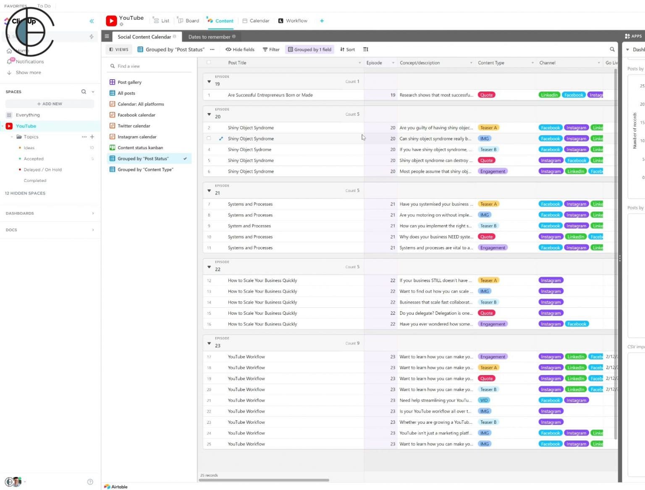Open the Hide fields menu

tap(239, 49)
